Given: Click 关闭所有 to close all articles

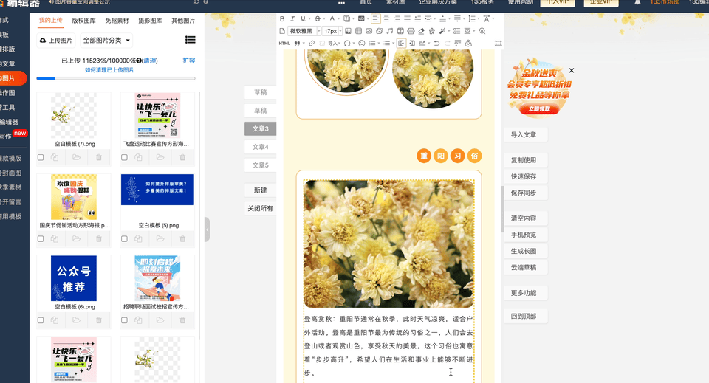Looking at the screenshot, I should pos(261,208).
